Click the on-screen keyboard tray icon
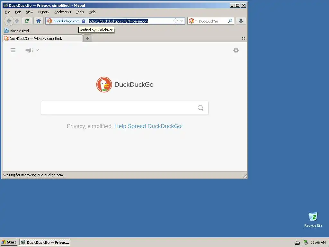This screenshot has height=247, width=329. (x=297, y=242)
